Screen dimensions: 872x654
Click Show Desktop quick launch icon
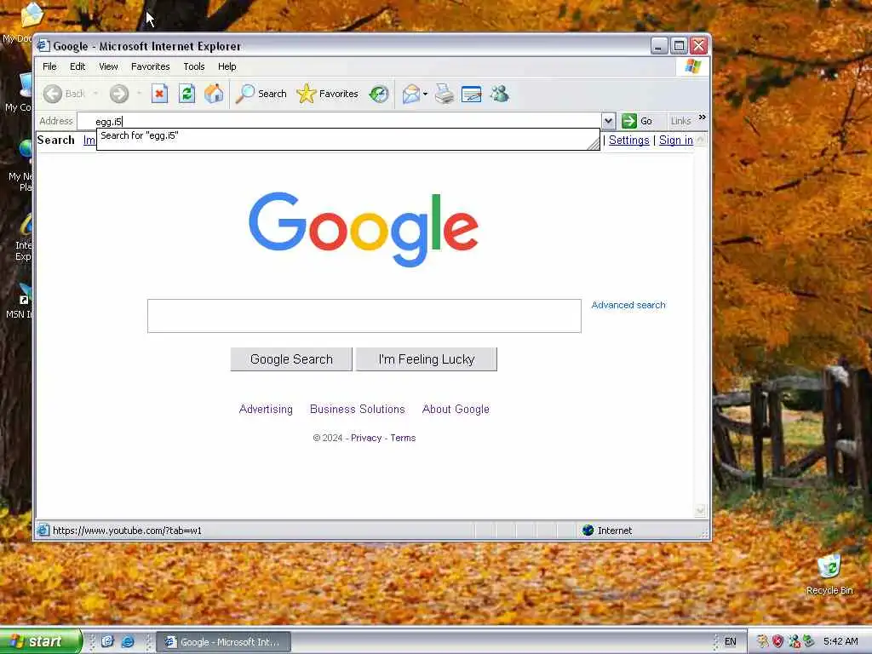tap(107, 642)
